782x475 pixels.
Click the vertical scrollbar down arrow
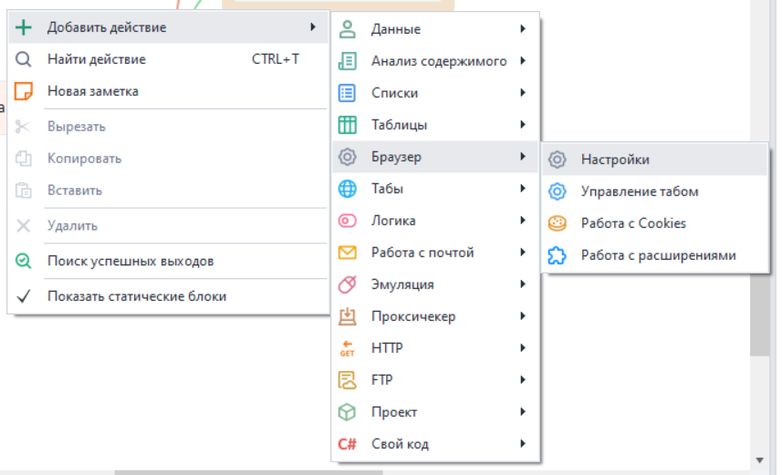tap(760, 460)
